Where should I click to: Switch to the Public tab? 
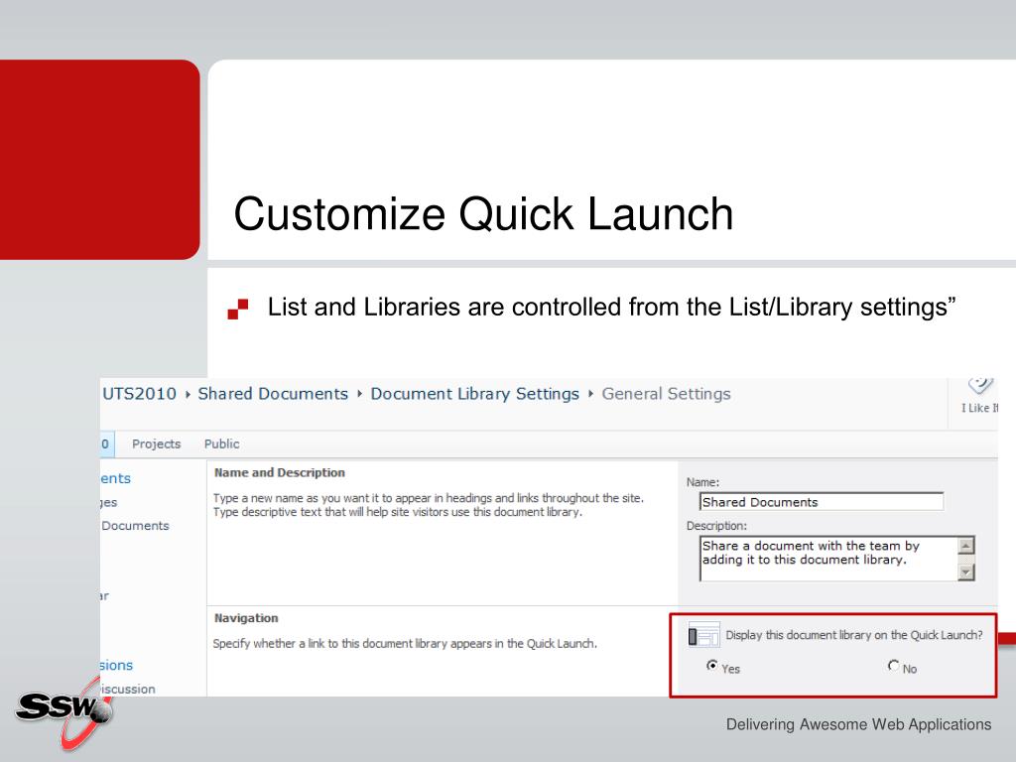pos(221,444)
